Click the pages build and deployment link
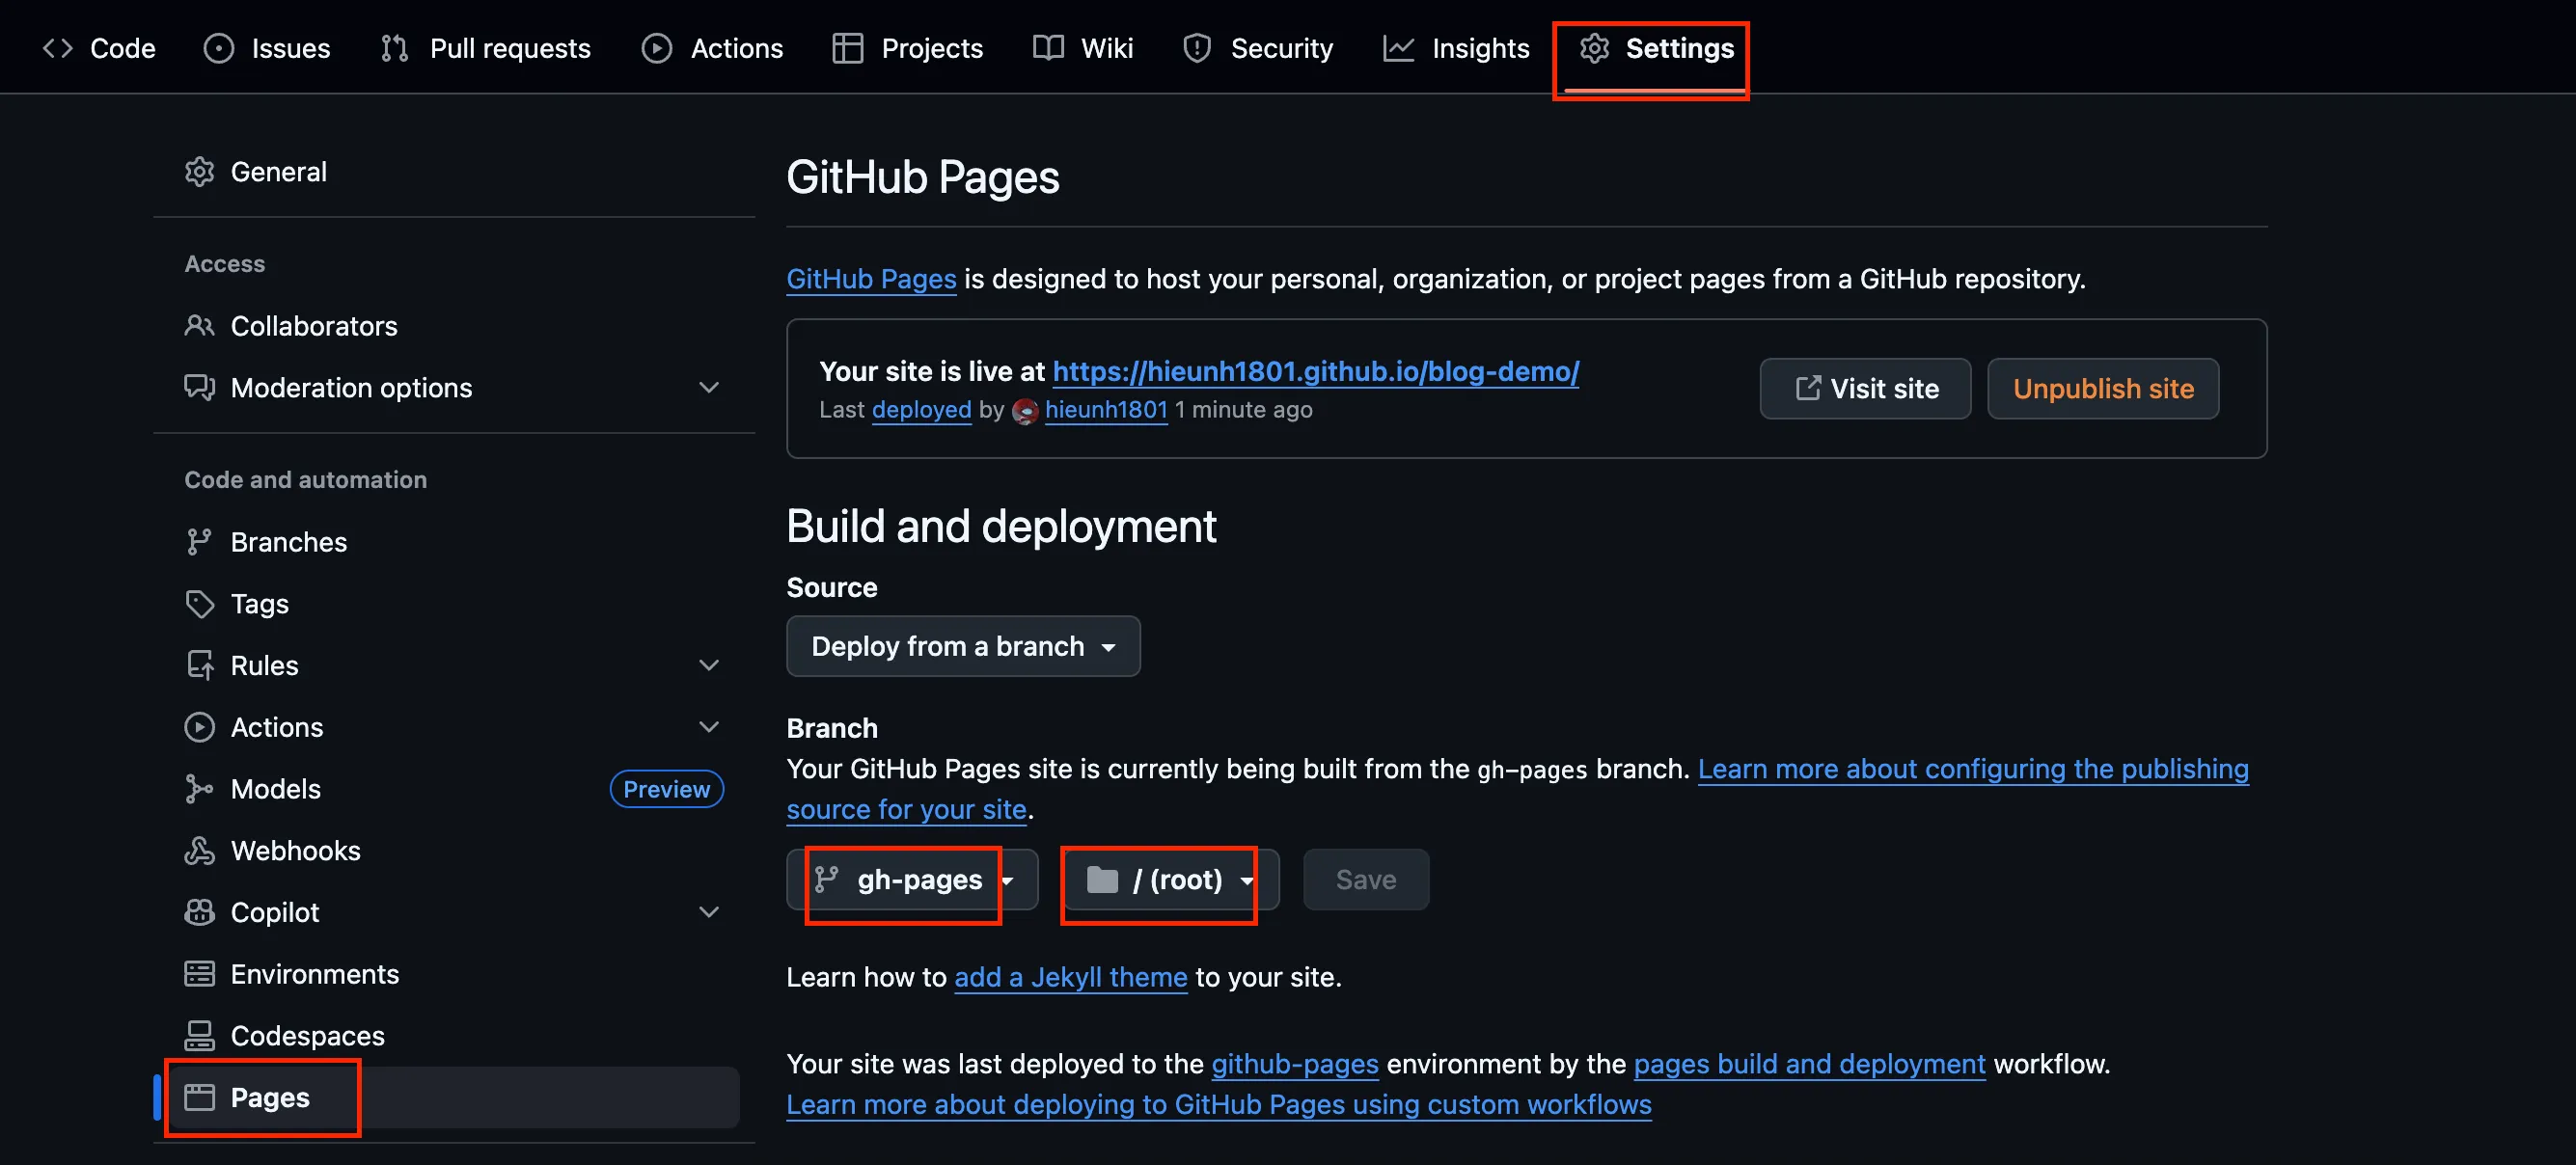The image size is (2576, 1165). 1809,1064
